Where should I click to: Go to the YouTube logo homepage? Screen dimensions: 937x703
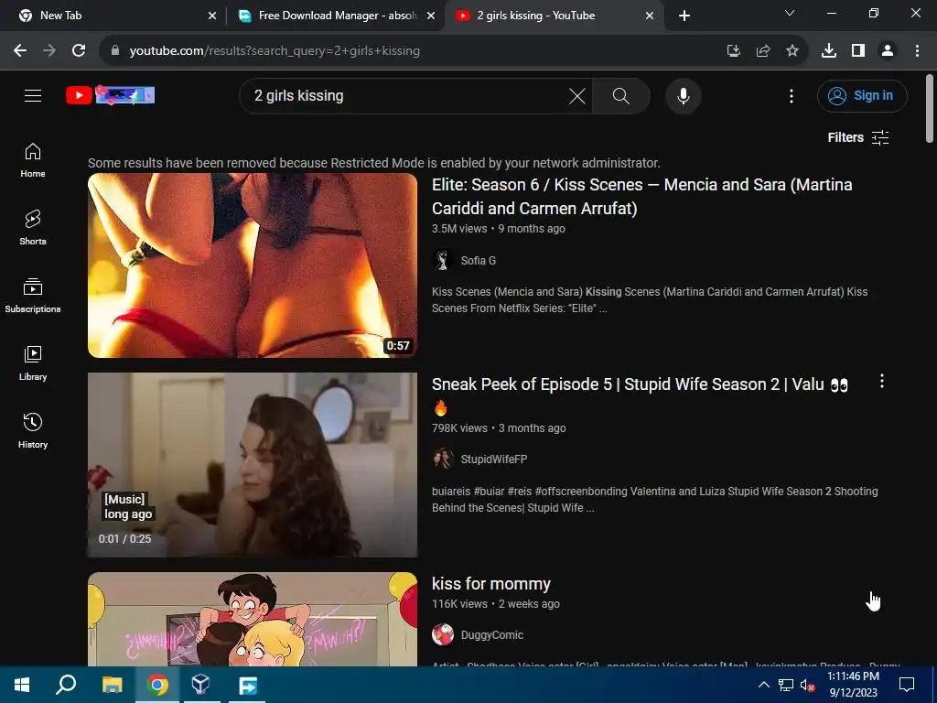click(x=111, y=95)
